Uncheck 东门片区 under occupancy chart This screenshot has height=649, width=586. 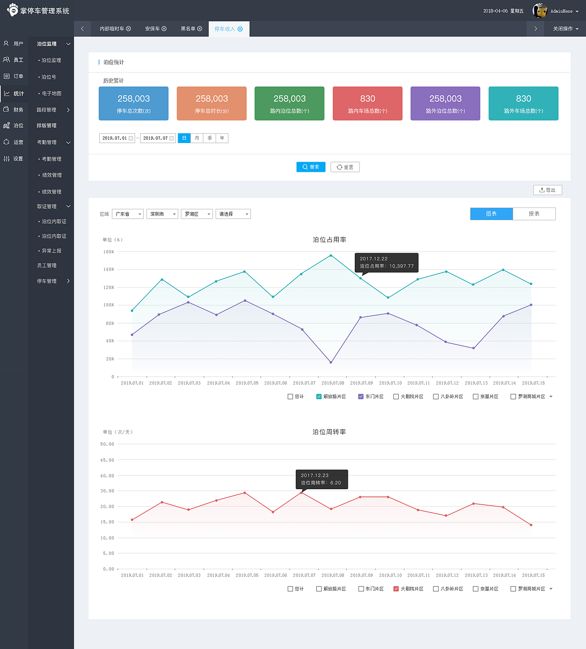361,397
